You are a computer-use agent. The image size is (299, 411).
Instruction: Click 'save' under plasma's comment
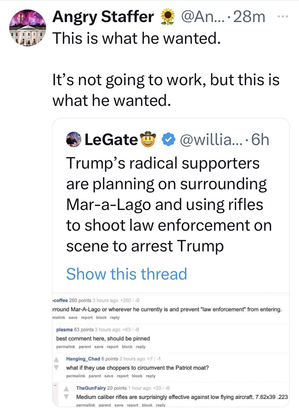tap(99, 347)
